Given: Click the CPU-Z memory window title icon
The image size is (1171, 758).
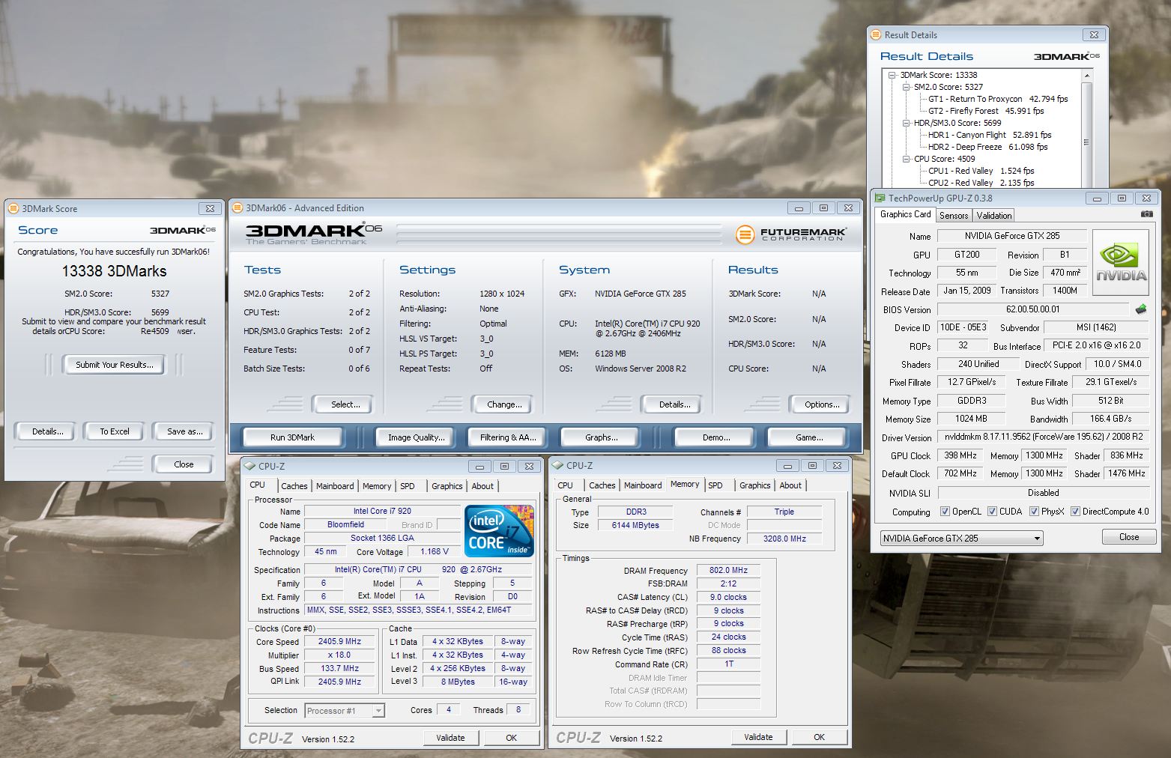Looking at the screenshot, I should coord(558,465).
